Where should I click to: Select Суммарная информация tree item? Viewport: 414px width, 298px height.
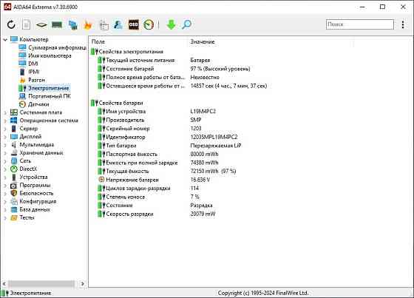(58, 47)
